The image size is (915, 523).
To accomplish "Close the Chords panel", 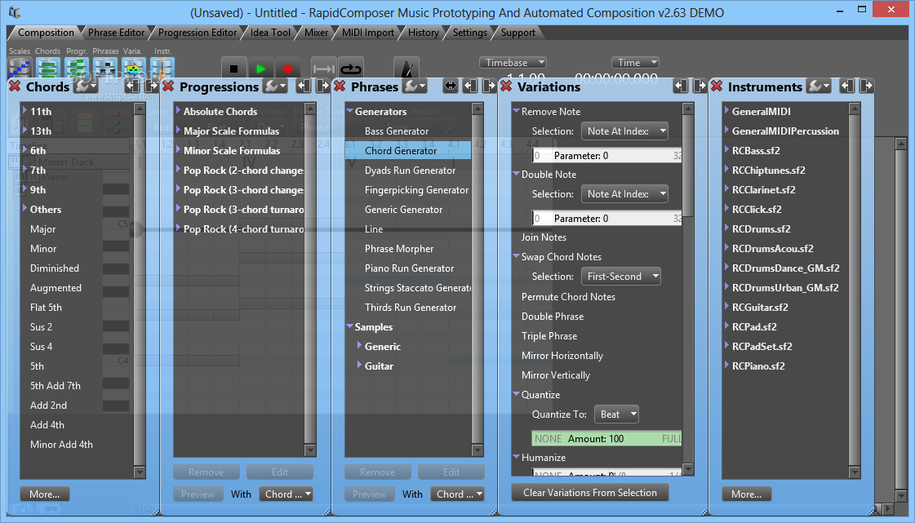I will (x=16, y=86).
